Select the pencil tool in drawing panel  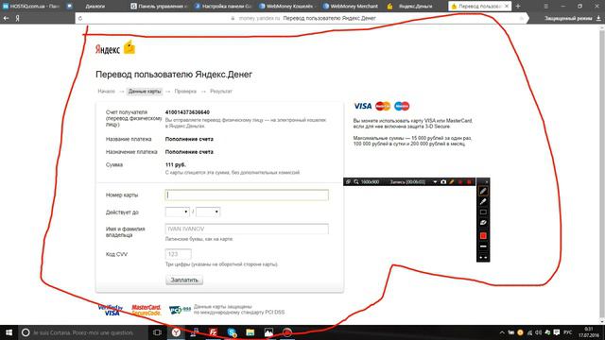483,191
